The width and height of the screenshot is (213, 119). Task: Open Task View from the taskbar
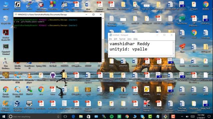click(65, 116)
